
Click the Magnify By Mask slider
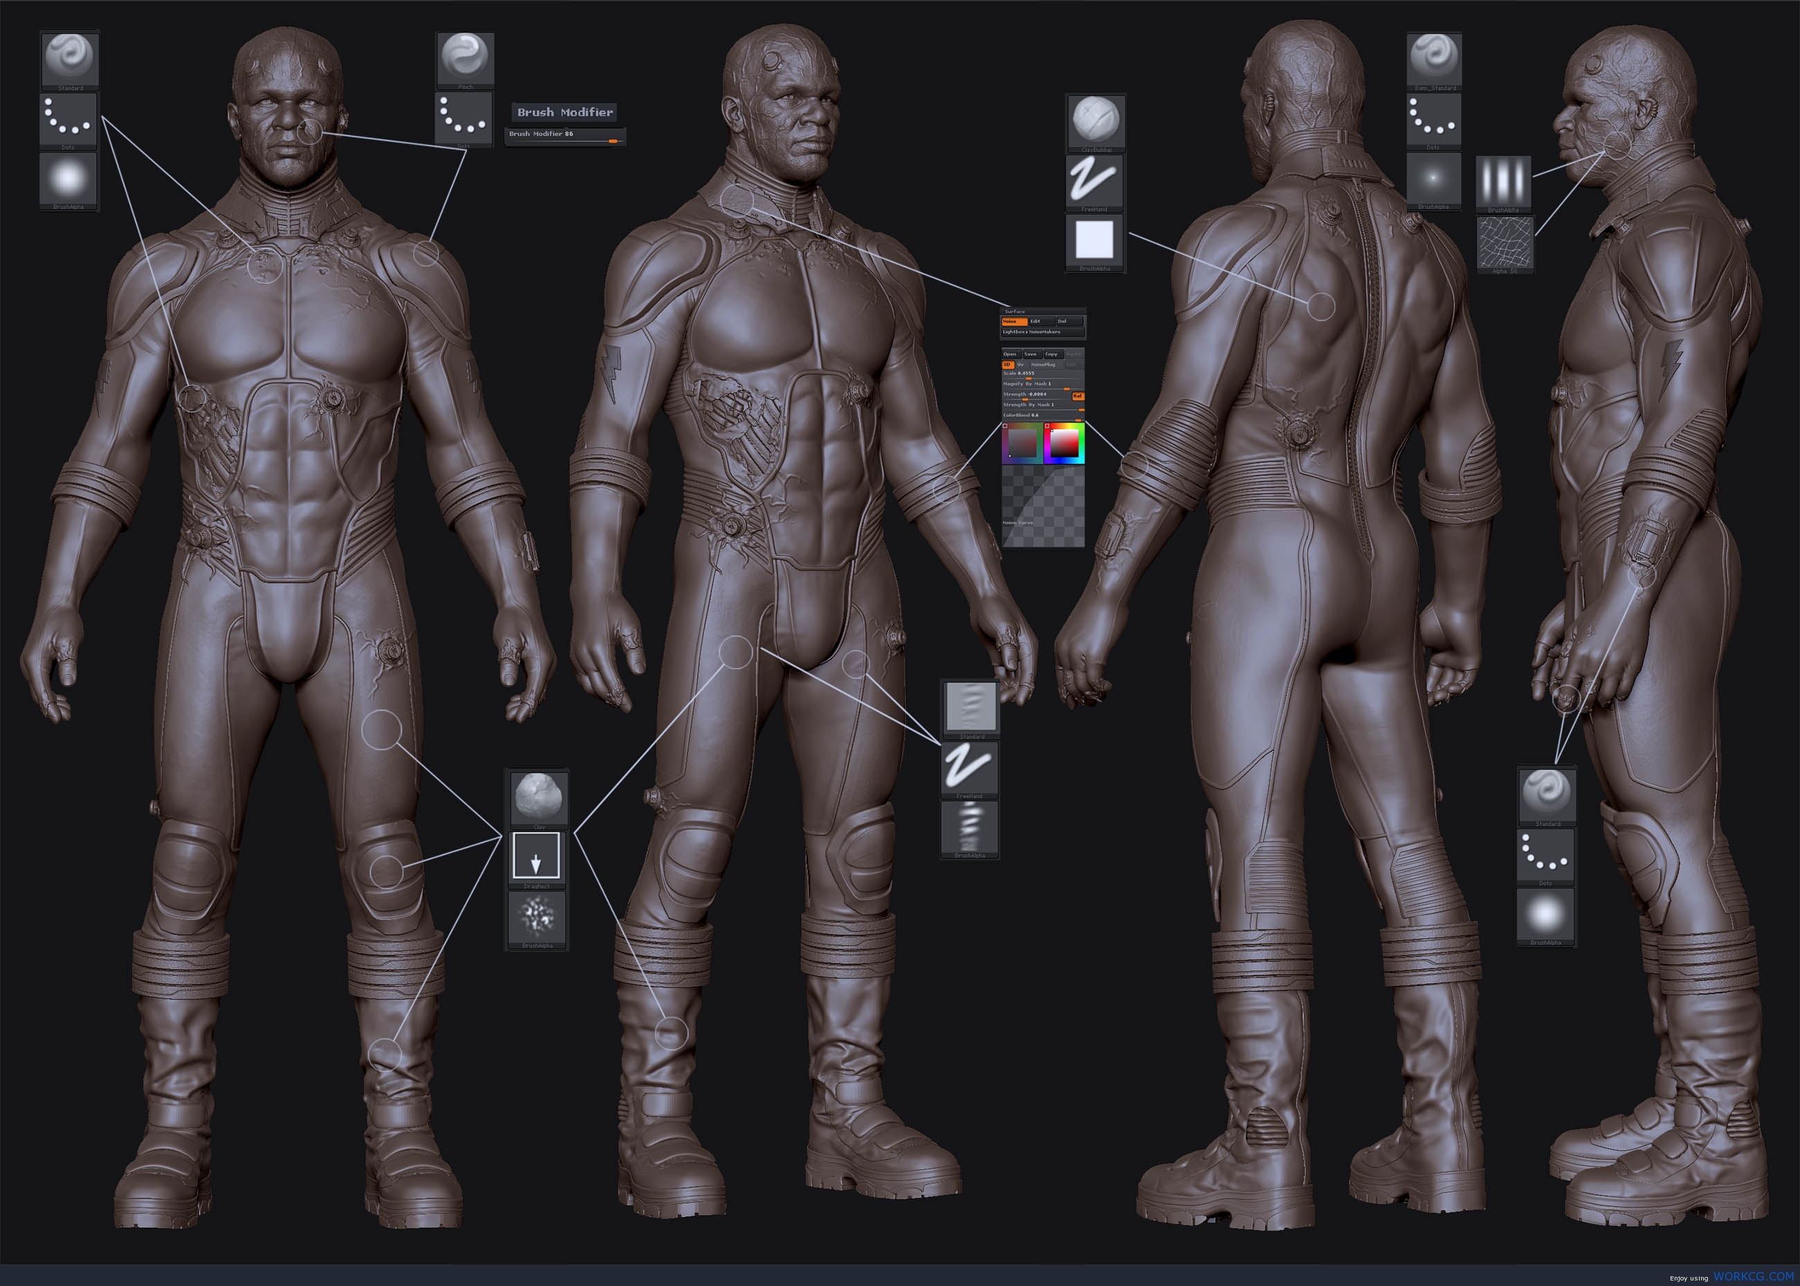coord(1044,386)
